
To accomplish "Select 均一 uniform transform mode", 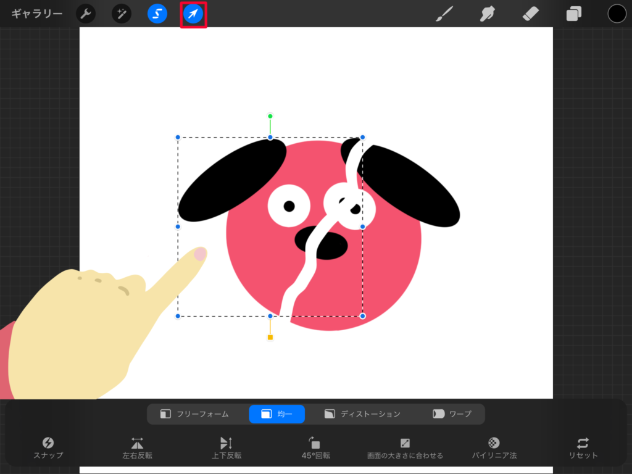I will point(277,414).
